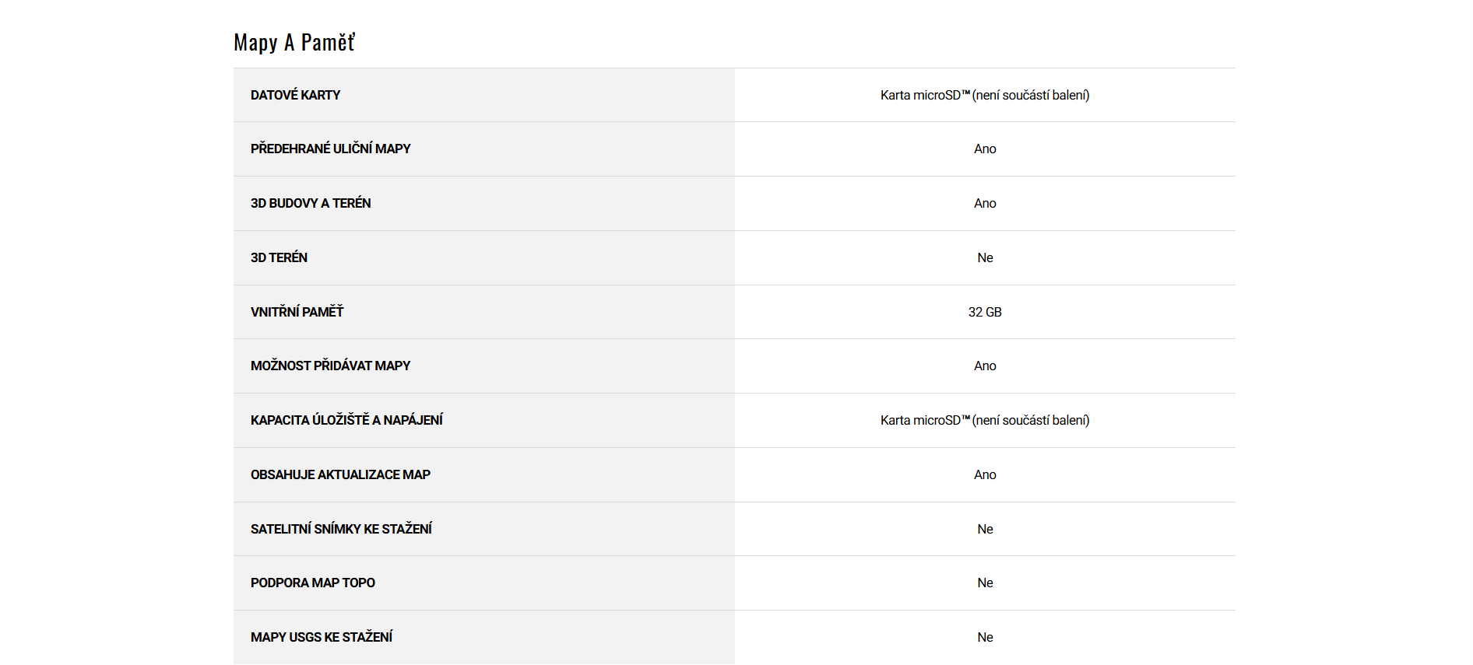Image resolution: width=1473 pixels, height=665 pixels.
Task: Select the "PODPORA MAP TOPO" label
Action: pos(312,583)
